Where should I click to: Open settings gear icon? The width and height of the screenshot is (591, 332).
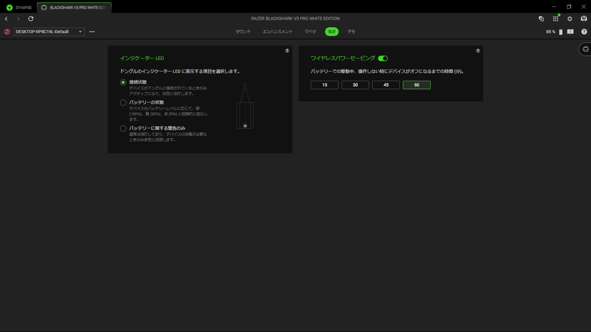click(570, 19)
